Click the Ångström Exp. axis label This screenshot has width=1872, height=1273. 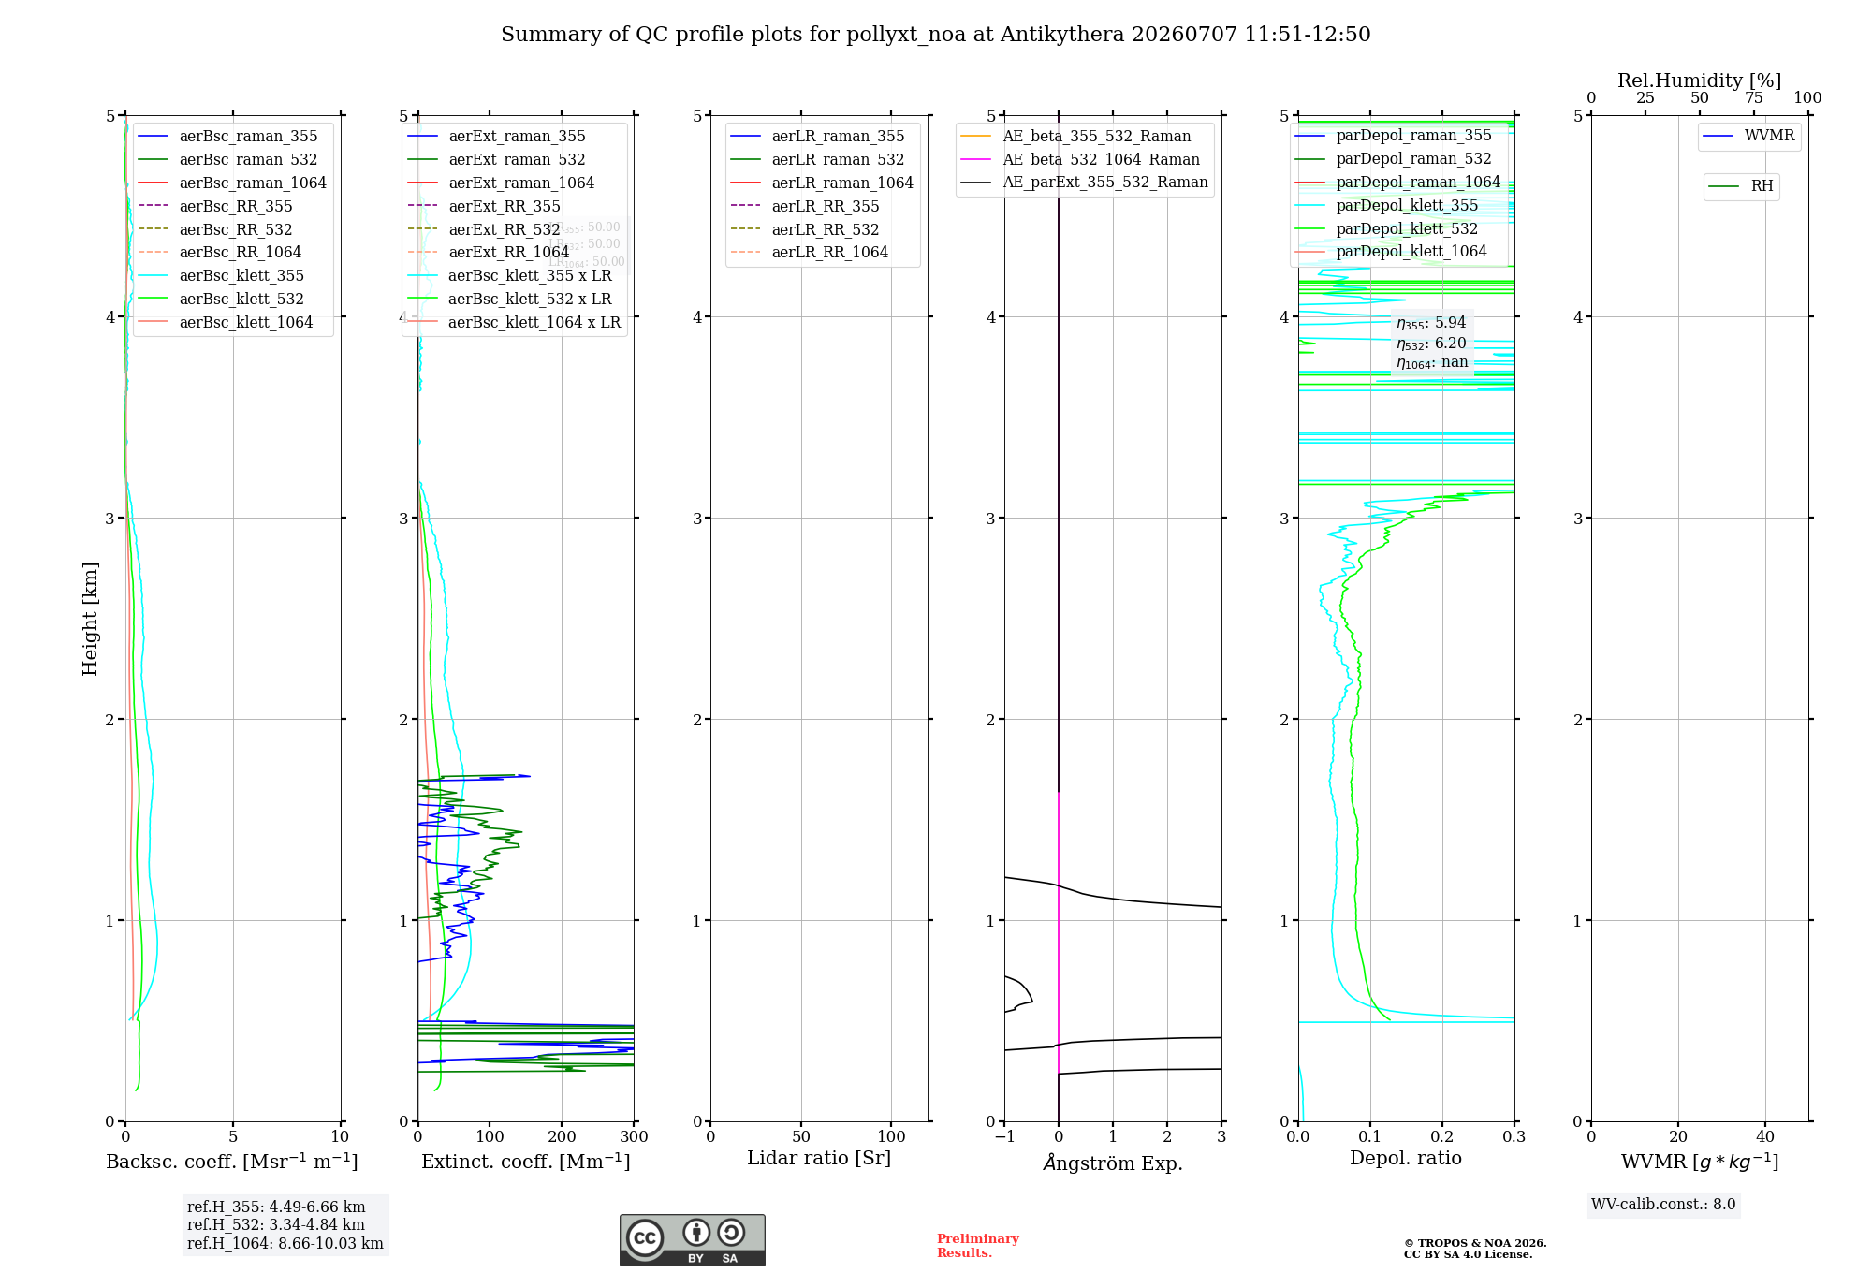coord(1113,1163)
